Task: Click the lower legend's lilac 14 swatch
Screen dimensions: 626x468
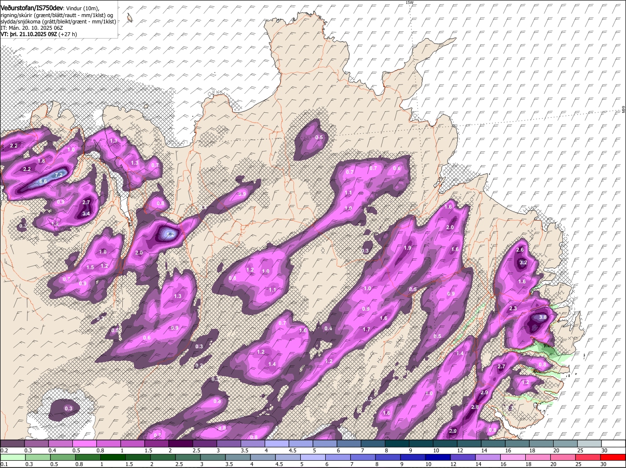Action: tap(489, 457)
